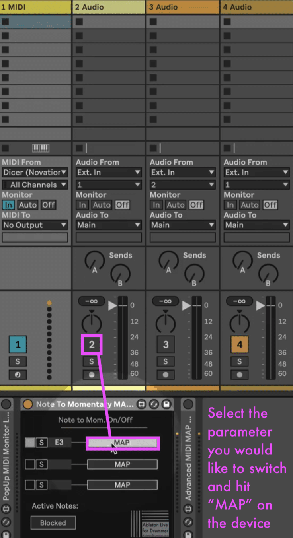Stop clips on the 2 Audio track
Image resolution: width=293 pixels, height=538 pixels.
click(x=79, y=148)
